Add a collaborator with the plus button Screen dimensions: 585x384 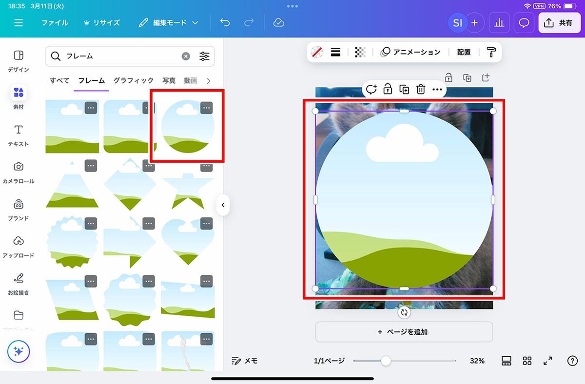pos(474,23)
